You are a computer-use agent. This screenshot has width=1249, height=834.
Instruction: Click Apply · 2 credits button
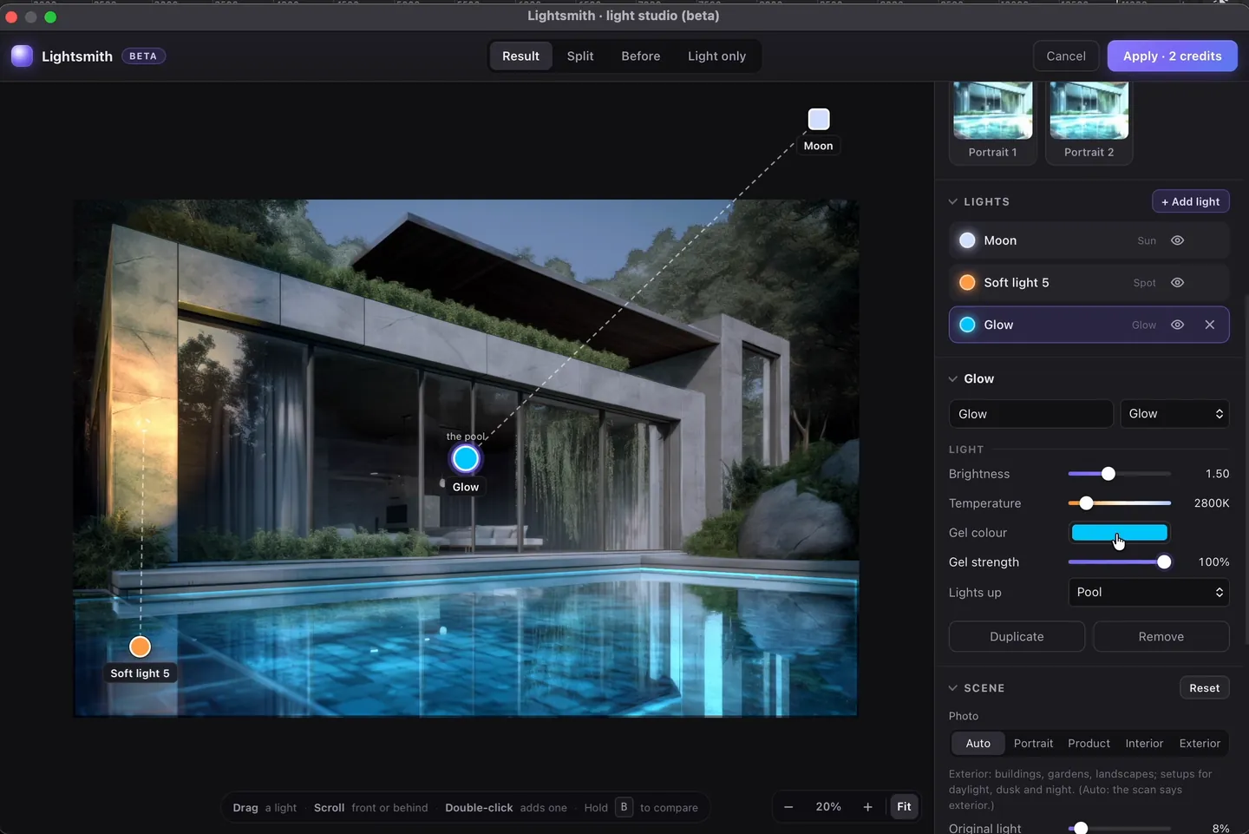[x=1172, y=56]
